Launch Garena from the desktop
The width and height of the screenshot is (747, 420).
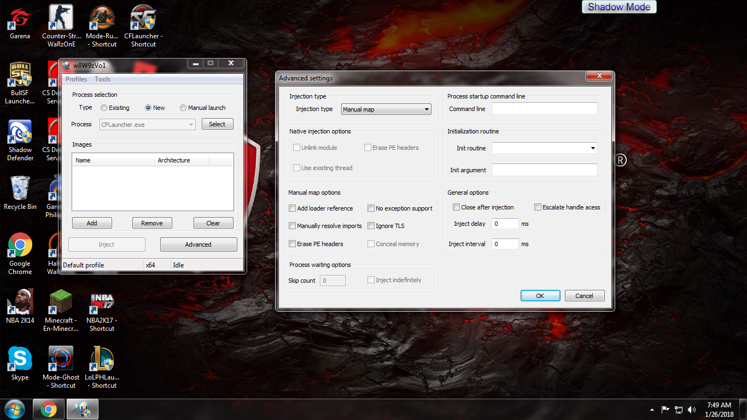[x=19, y=16]
